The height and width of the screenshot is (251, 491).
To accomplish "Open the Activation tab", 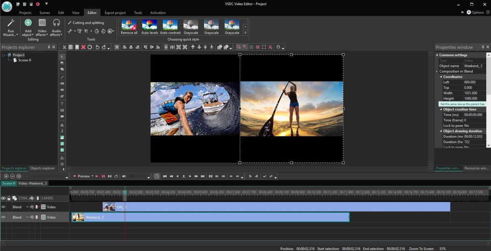I will [x=158, y=13].
